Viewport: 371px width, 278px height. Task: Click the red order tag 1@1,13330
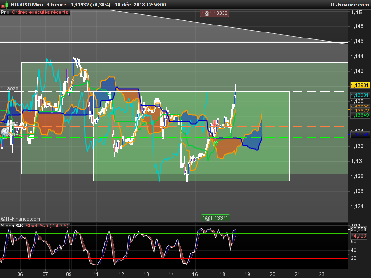[x=214, y=13]
